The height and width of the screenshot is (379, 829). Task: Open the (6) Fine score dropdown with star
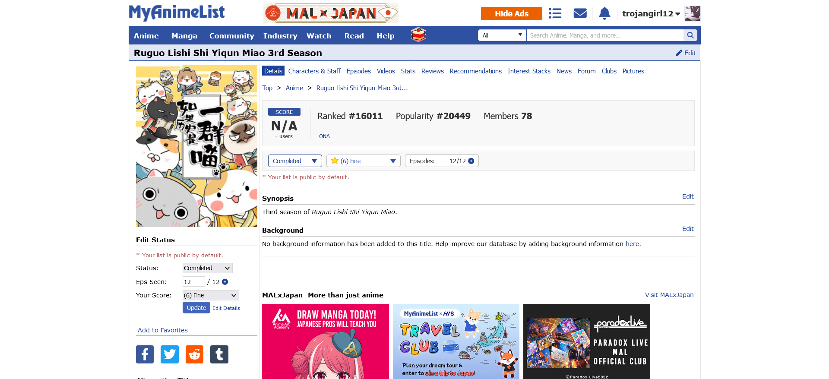point(364,161)
